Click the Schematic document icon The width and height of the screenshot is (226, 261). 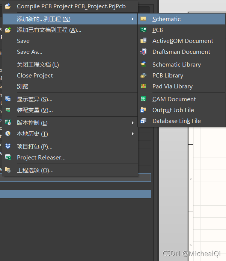143,19
